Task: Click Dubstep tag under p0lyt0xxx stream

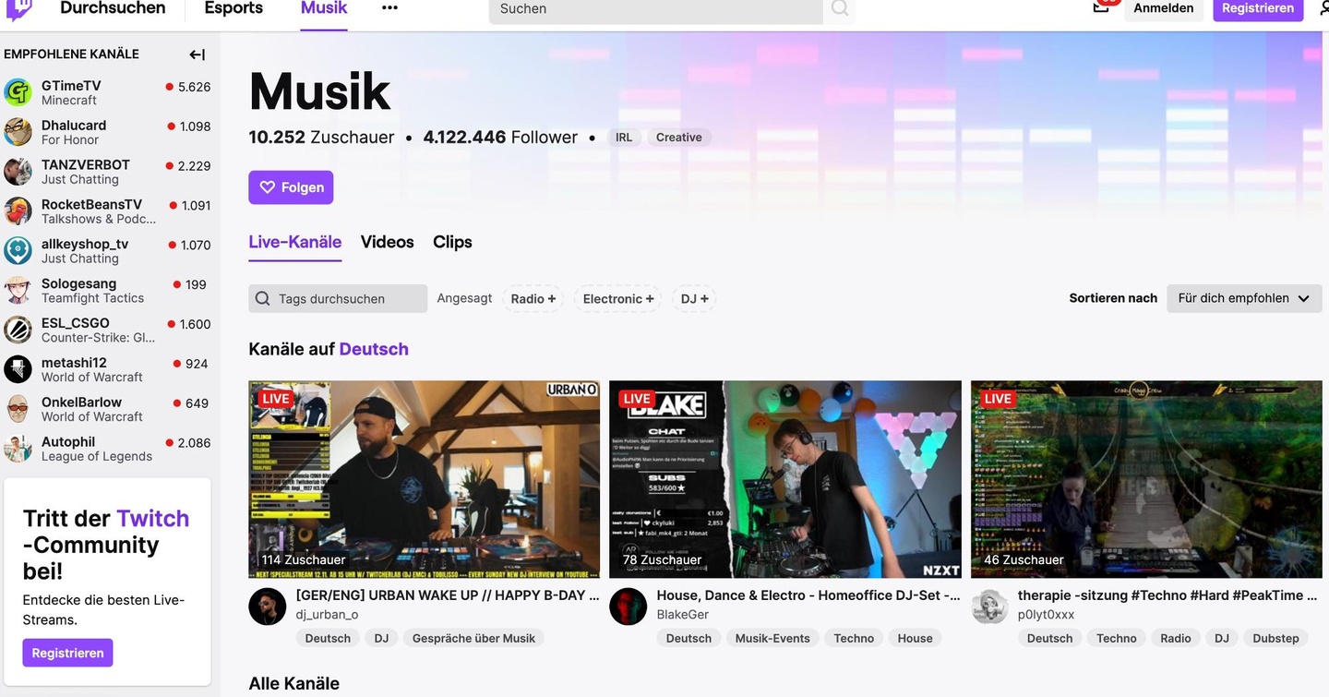Action: point(1275,638)
